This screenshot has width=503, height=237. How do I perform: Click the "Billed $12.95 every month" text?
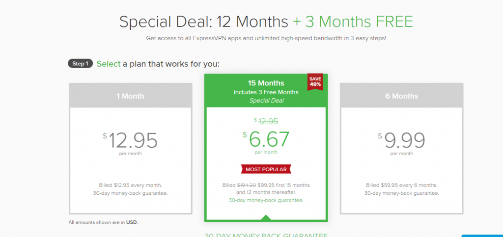point(130,185)
